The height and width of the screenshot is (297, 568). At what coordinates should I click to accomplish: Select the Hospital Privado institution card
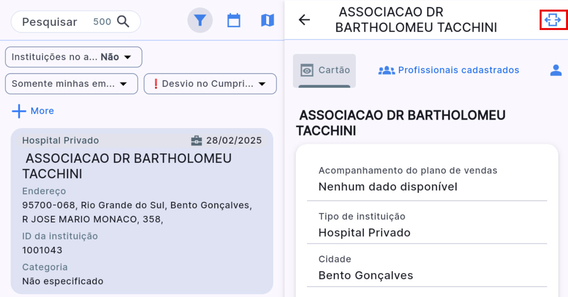(142, 211)
